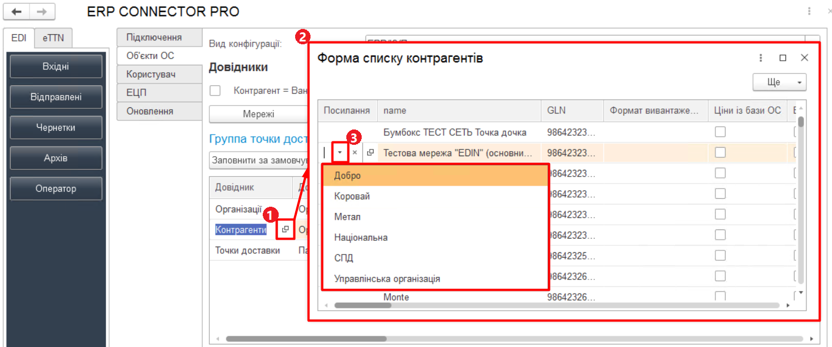Open the Підключення settings tab
This screenshot has width=832, height=347.
click(154, 37)
